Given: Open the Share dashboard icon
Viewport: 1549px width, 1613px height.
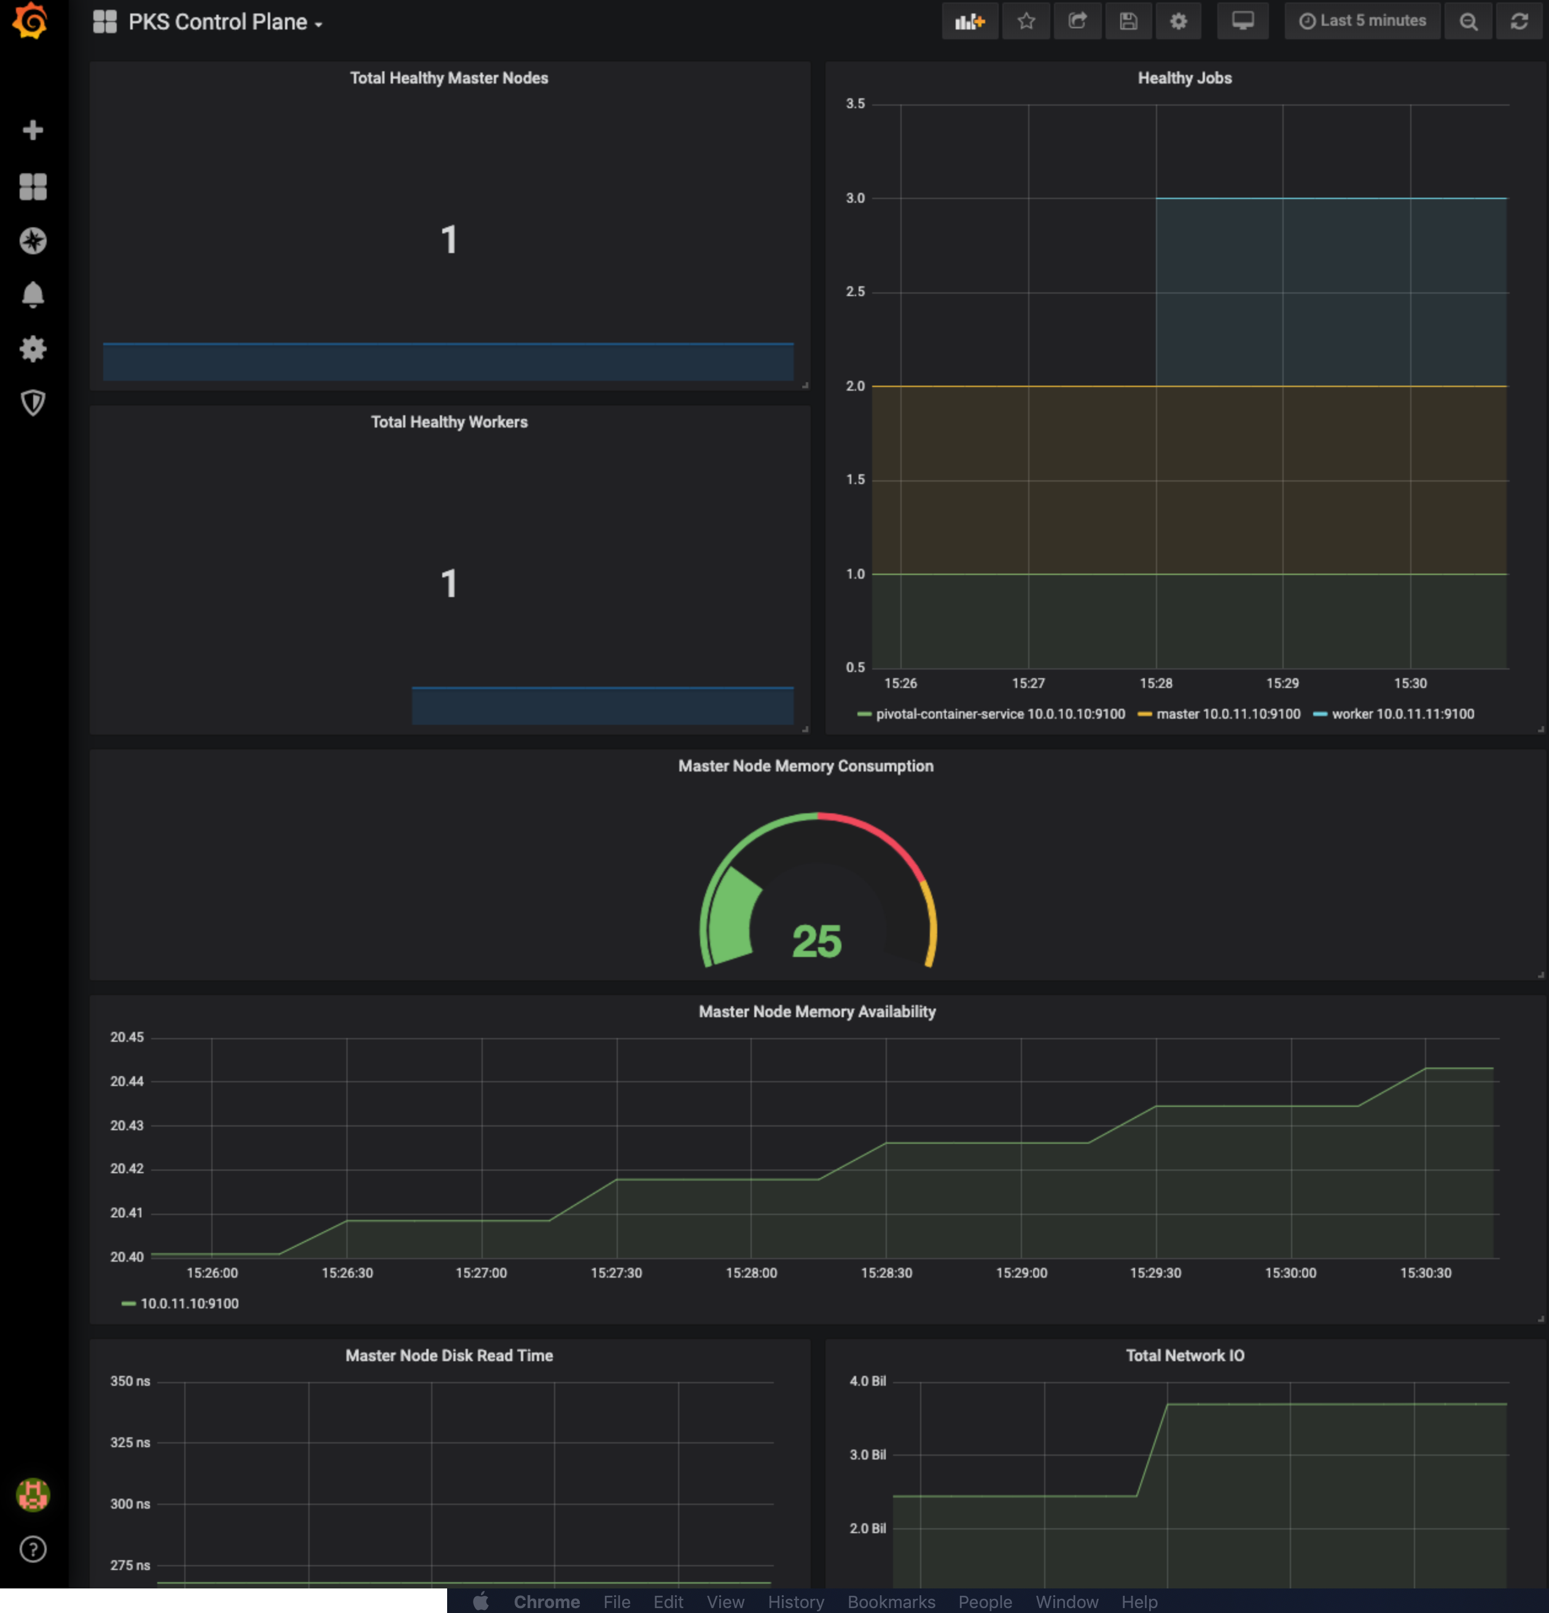Looking at the screenshot, I should click(1077, 21).
